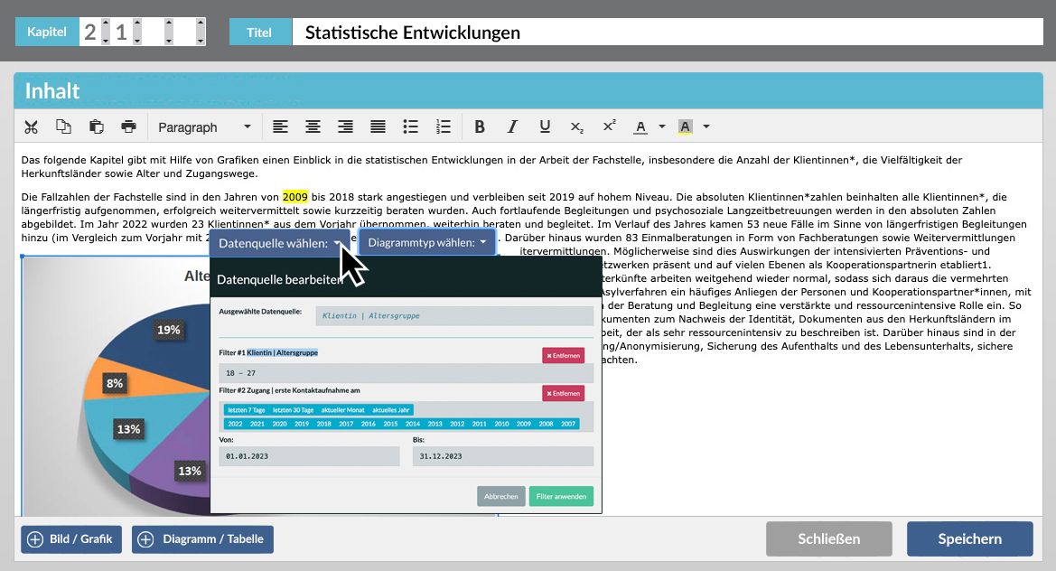Select the year 2019 filter chip
The image size is (1056, 571).
[302, 424]
